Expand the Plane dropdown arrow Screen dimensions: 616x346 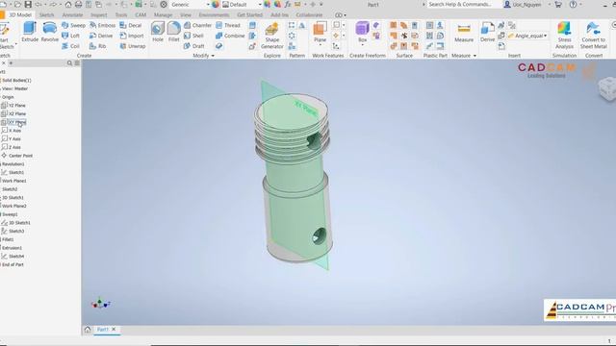[320, 45]
